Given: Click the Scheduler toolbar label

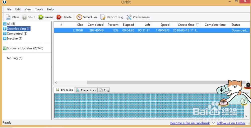Looking at the screenshot, I should click(x=90, y=17).
